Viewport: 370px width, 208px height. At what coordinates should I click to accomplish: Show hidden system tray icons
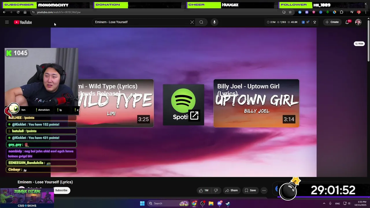(324, 203)
